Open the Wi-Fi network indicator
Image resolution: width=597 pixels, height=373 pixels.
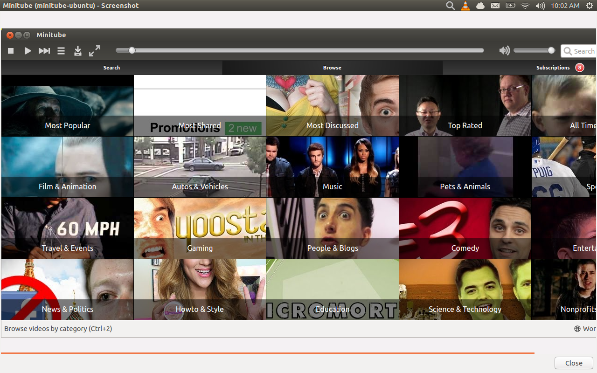tap(525, 6)
